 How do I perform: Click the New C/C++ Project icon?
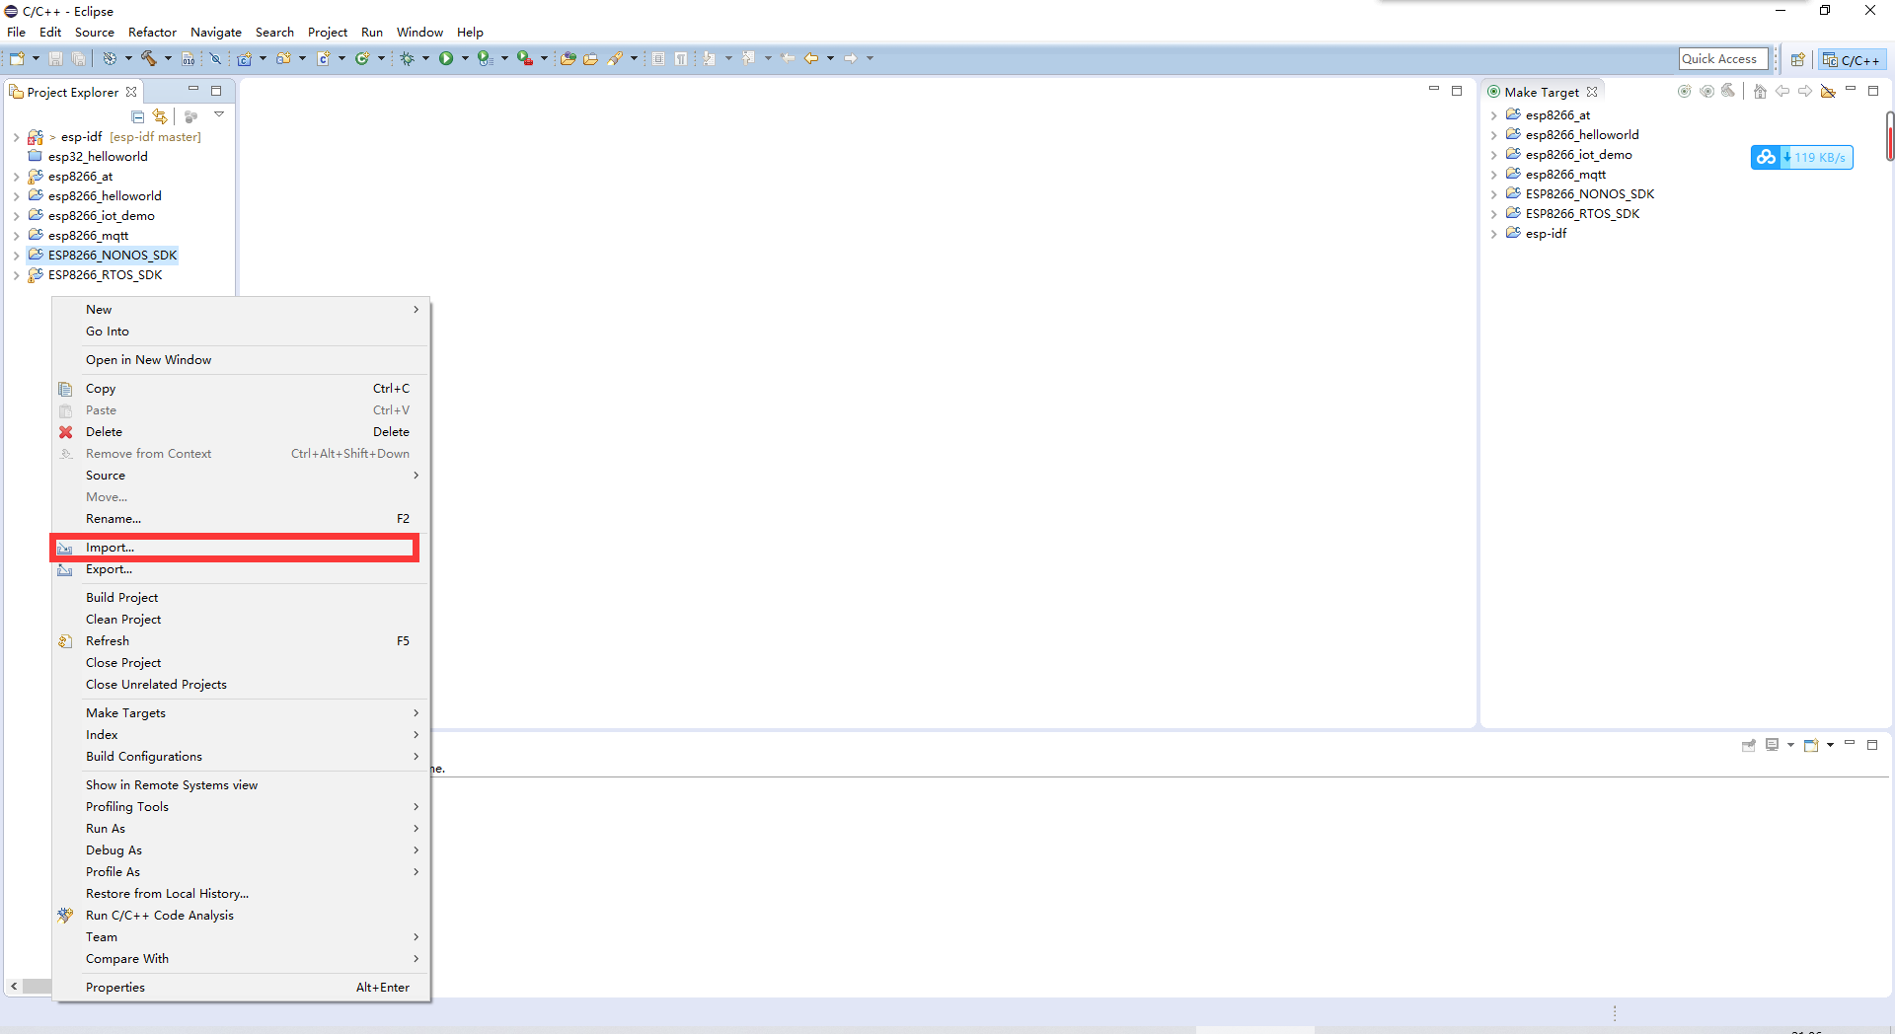(x=244, y=59)
